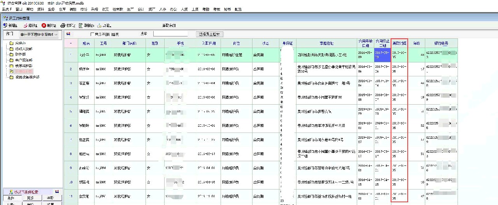Click the 离职时间 column header
498x205 pixels.
coord(400,43)
